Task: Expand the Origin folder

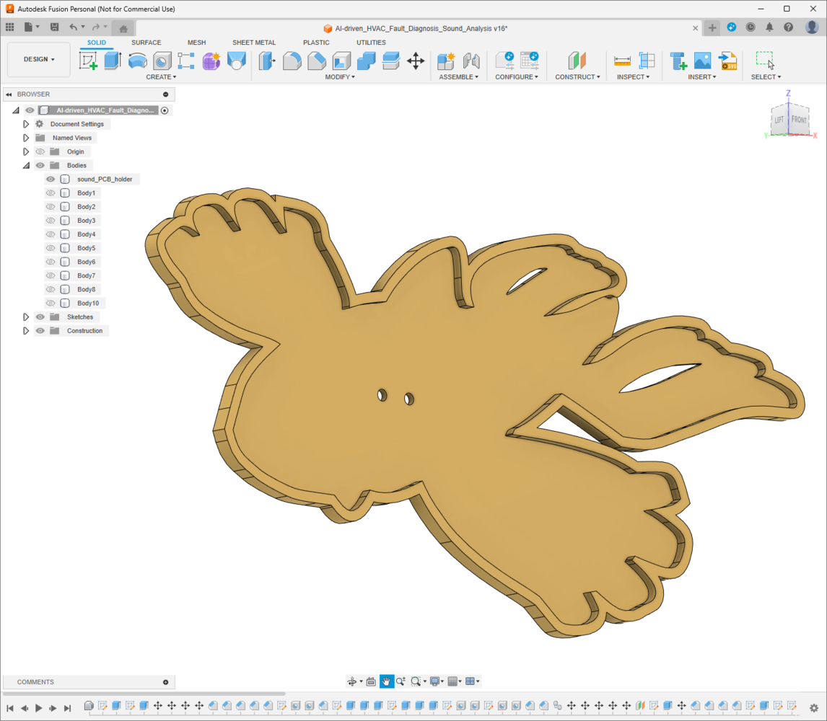Action: coord(26,152)
